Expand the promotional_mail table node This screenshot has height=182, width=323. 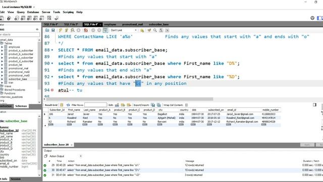(2, 68)
